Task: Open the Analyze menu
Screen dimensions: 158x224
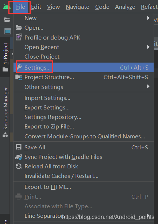Action: tap(125, 7)
